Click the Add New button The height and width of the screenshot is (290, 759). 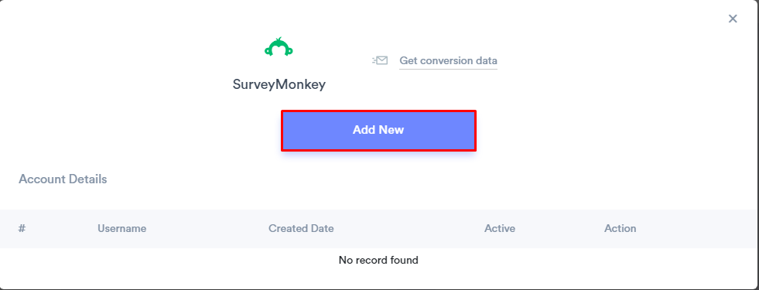(x=378, y=130)
